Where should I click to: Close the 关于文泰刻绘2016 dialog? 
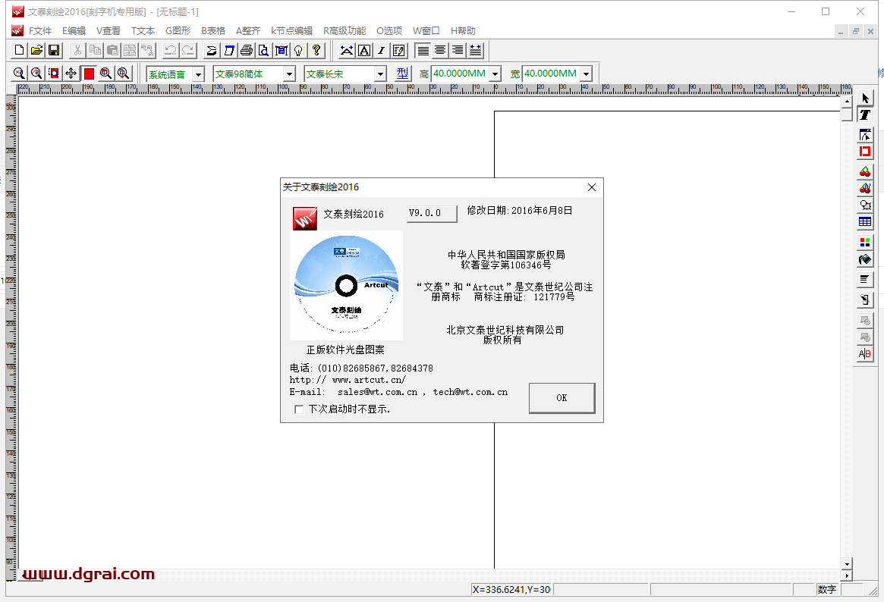pyautogui.click(x=591, y=187)
